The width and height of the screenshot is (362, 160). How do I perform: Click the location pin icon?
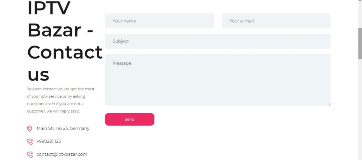[x=30, y=129]
